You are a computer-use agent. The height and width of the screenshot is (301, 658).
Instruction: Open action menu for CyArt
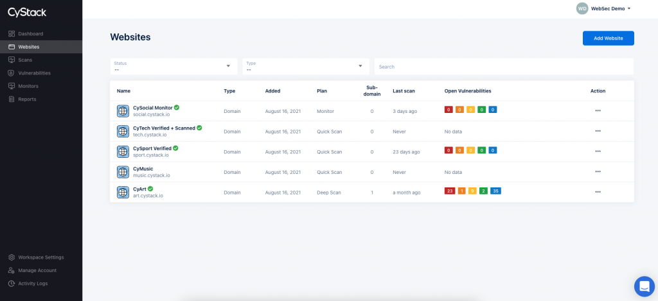[x=598, y=192]
